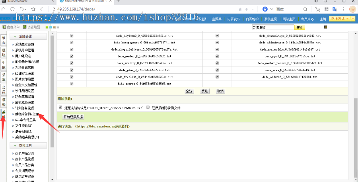Select the tan skin color swatch
The height and width of the screenshot is (182, 358).
click(54, 27)
